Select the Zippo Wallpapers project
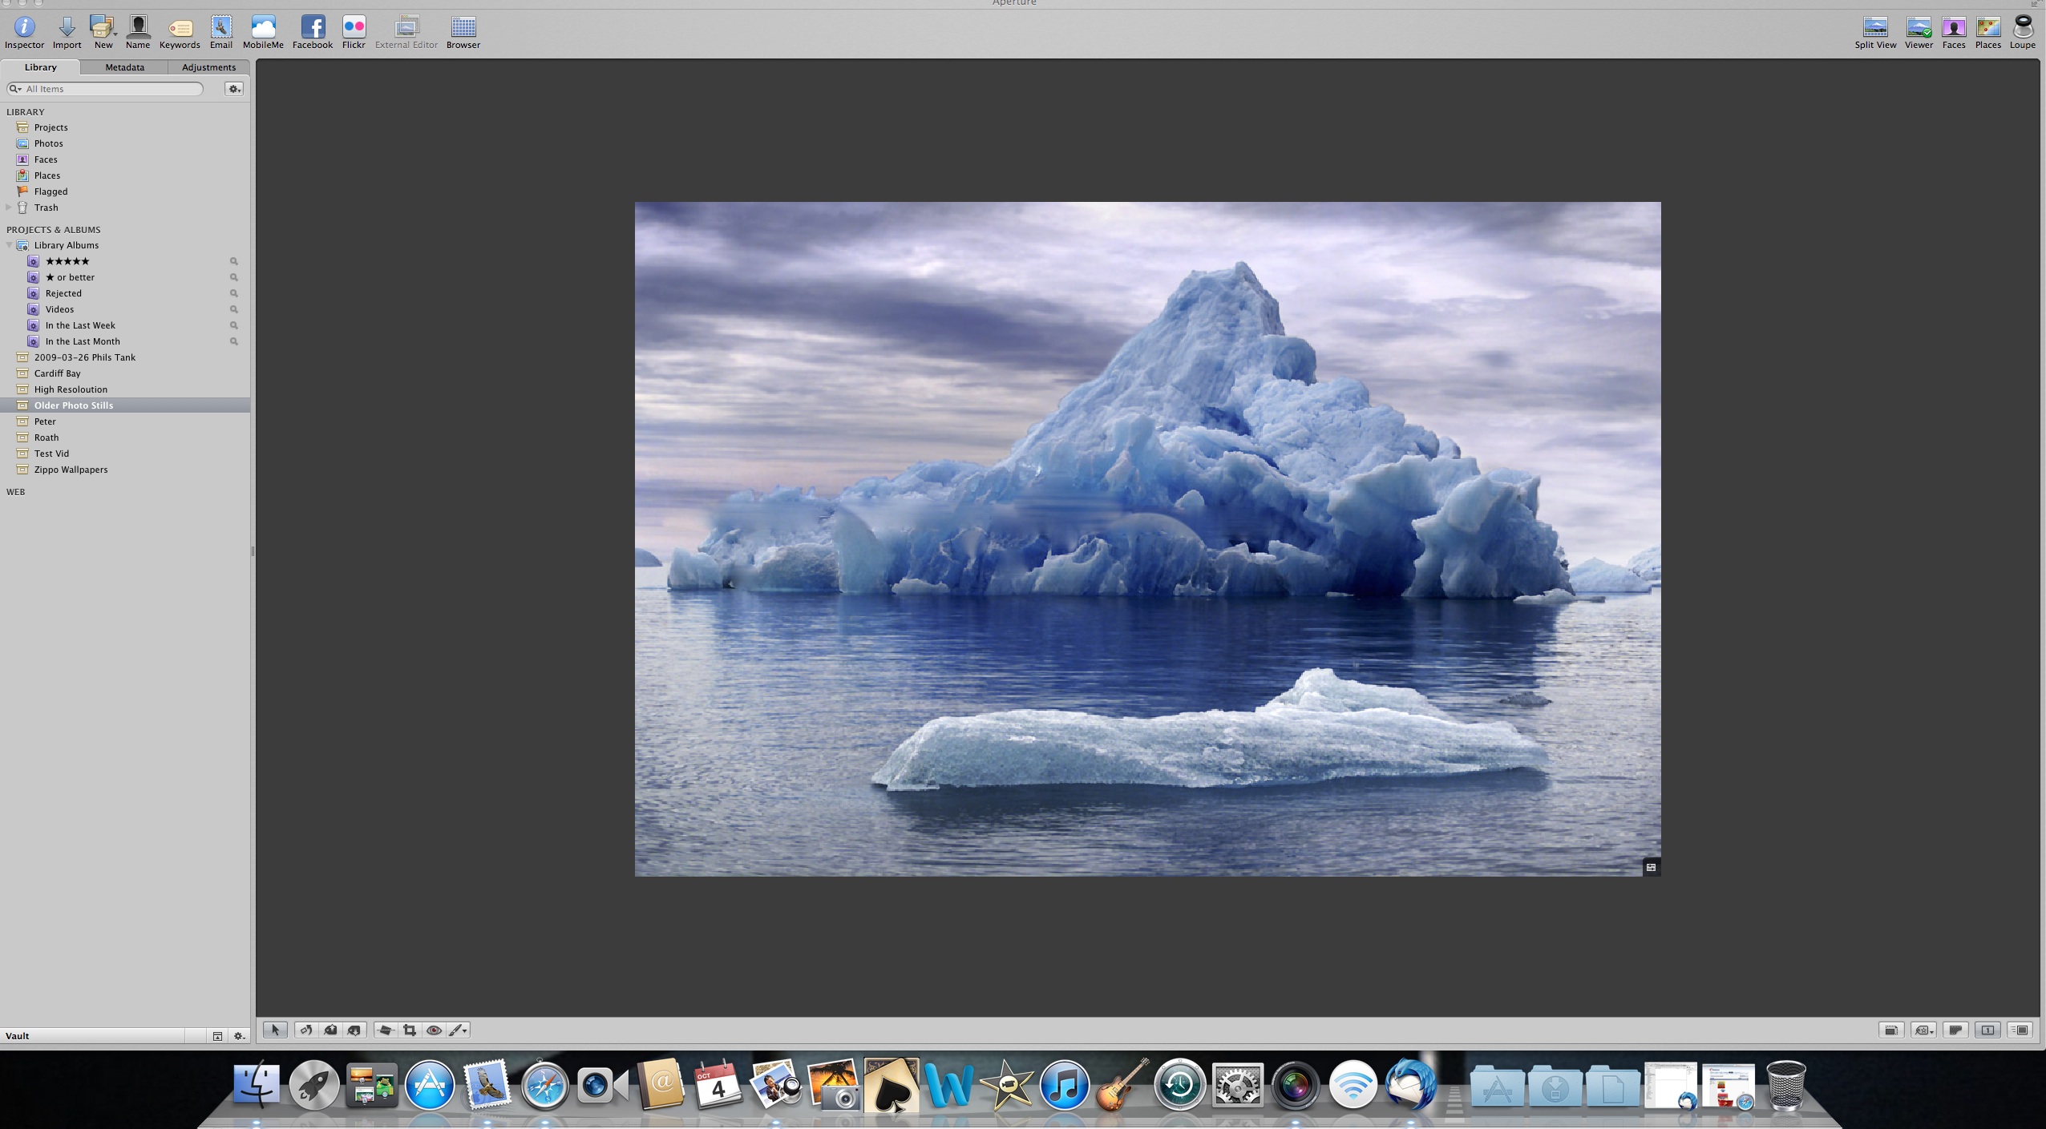 (125, 470)
